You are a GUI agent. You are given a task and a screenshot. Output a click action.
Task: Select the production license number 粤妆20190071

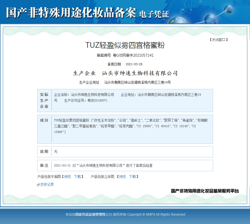[x=97, y=101]
